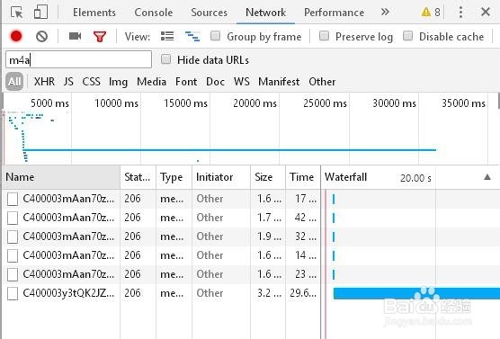Switch to large request rows view
The width and height of the screenshot is (500, 339).
167,36
